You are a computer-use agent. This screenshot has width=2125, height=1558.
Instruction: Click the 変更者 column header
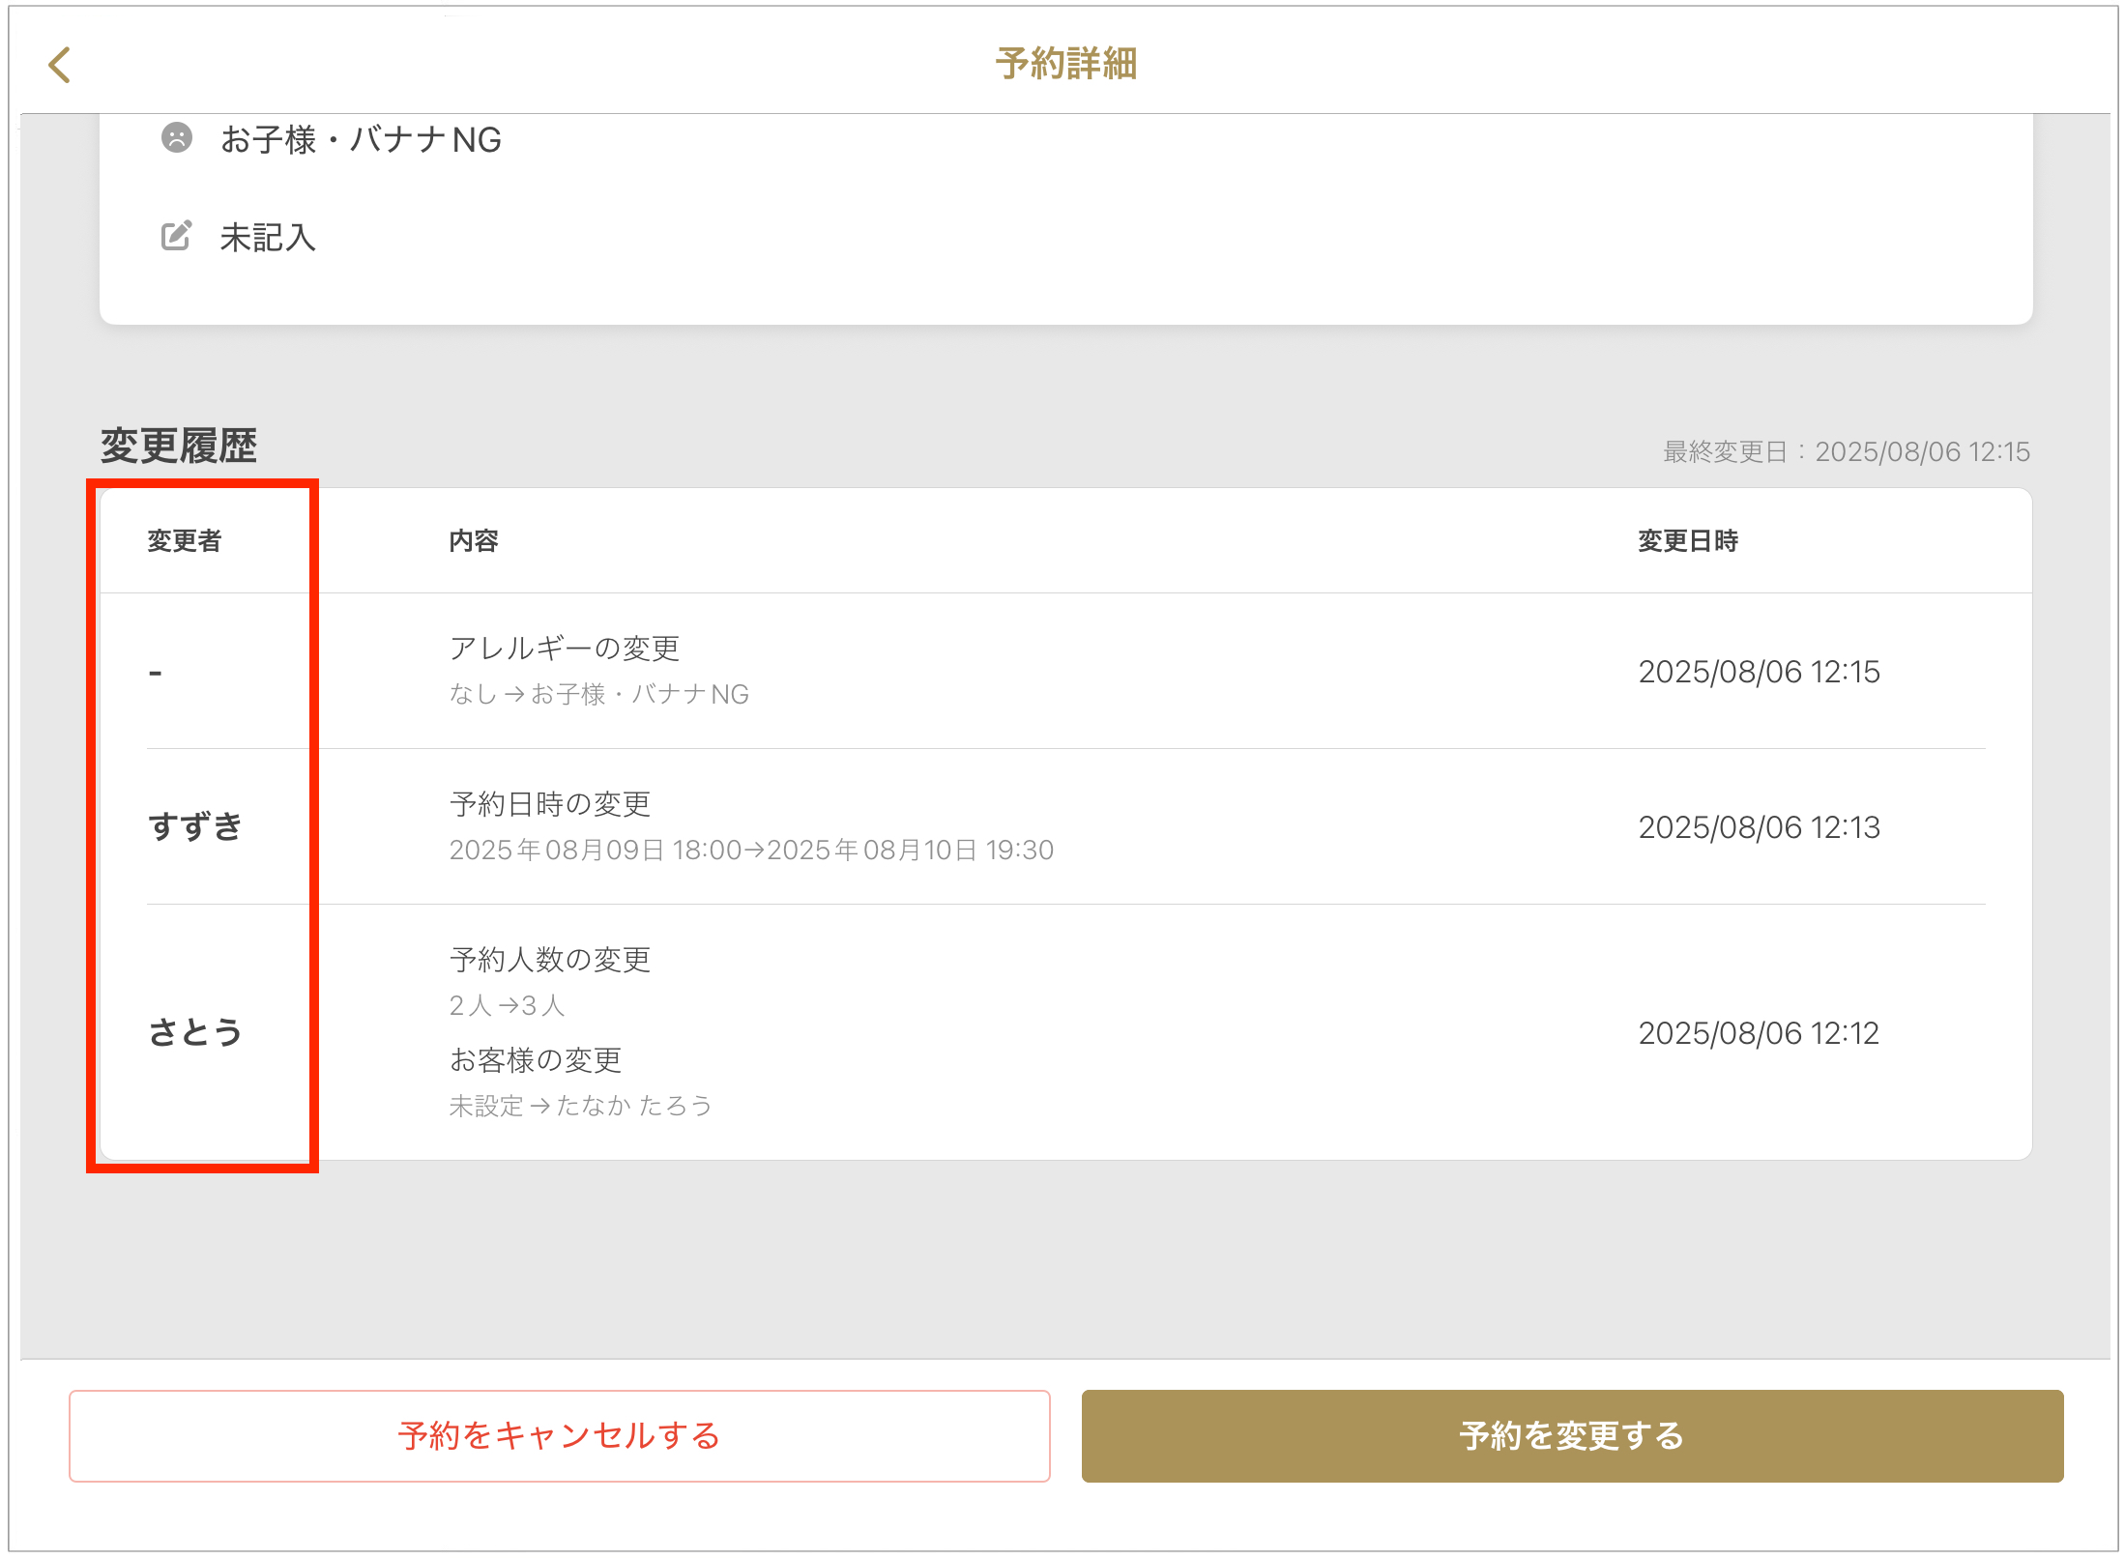pos(185,541)
